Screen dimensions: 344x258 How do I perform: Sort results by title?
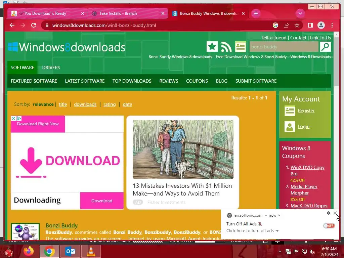point(63,104)
